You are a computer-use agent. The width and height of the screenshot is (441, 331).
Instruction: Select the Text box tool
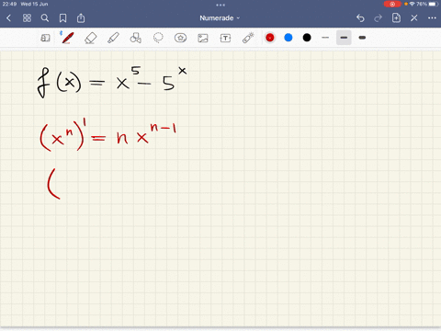point(225,38)
